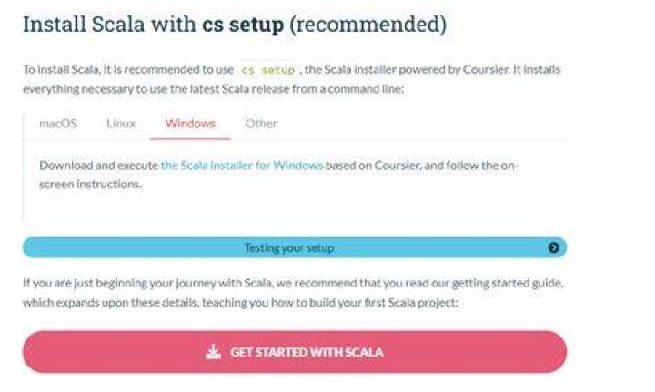Click the bold cs setup in the heading
655x392 pixels.
coord(243,25)
